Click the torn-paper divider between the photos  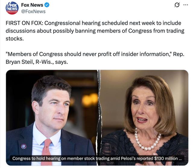tap(99, 118)
